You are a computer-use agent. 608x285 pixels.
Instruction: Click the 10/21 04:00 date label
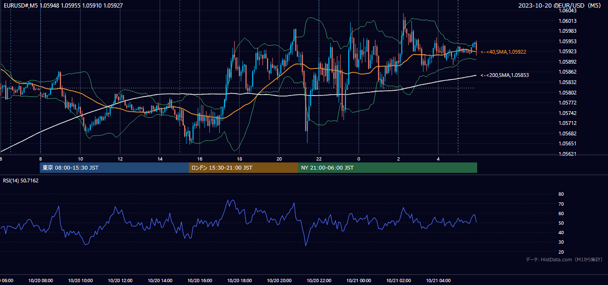click(438, 281)
